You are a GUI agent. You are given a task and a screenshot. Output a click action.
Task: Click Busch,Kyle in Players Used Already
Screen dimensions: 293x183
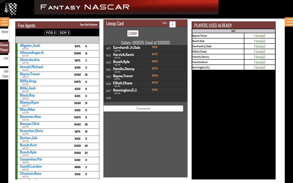click(198, 41)
